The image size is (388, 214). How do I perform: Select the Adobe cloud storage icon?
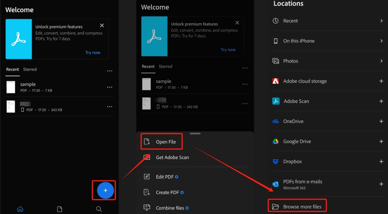click(x=276, y=81)
